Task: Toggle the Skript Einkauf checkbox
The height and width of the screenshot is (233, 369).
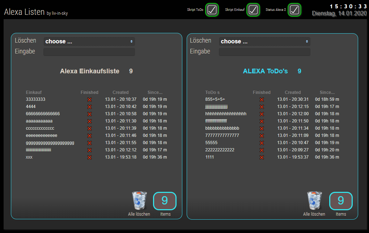Action: tap(253, 10)
